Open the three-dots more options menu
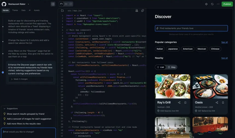This screenshot has height=138, width=235. [218, 4]
